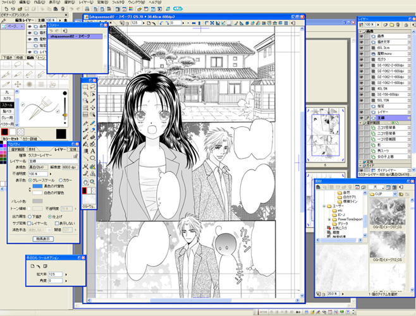
Task: Select the magic wand tool in toolbox
Action: pos(85,94)
